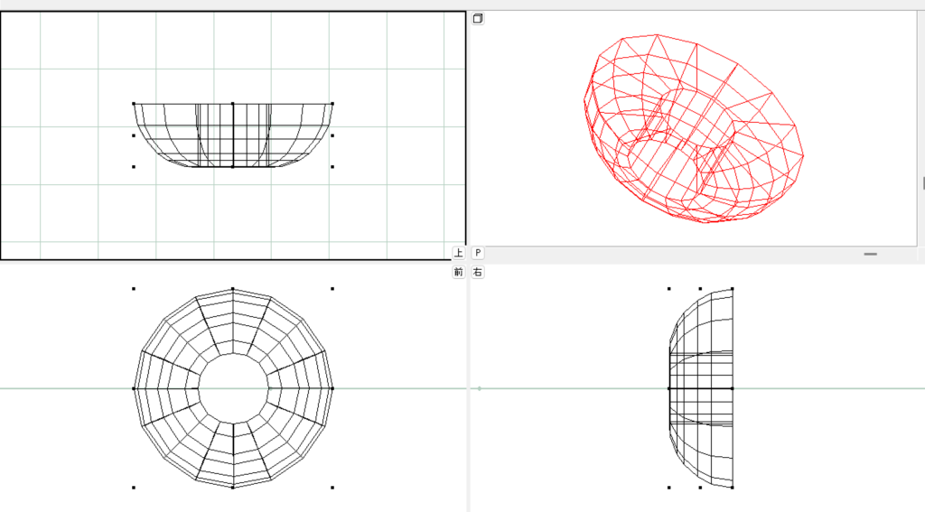925x512 pixels.
Task: Click the center hole of the front view ring
Action: [233, 388]
